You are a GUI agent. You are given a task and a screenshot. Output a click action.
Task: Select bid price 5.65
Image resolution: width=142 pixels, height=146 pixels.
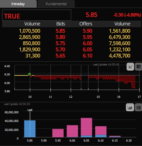coord(60,56)
